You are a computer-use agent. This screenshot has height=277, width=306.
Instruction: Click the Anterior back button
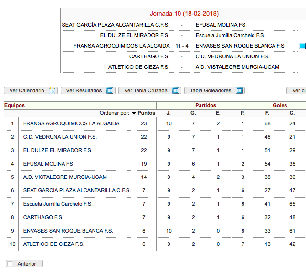click(24, 264)
